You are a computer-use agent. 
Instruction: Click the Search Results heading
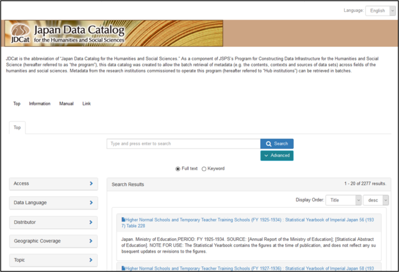128,185
